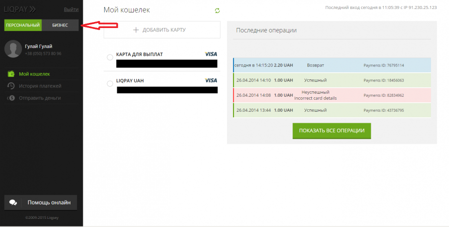This screenshot has width=449, height=227.
Task: Click Последние операции heading
Action: (x=266, y=30)
